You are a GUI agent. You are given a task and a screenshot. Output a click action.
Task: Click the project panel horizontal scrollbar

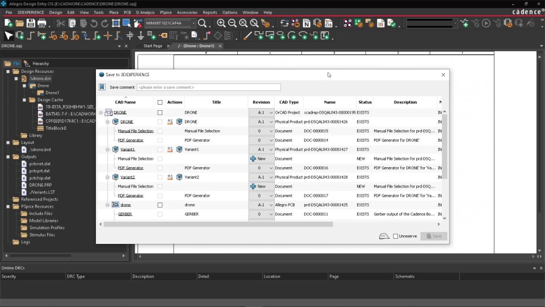point(40,255)
